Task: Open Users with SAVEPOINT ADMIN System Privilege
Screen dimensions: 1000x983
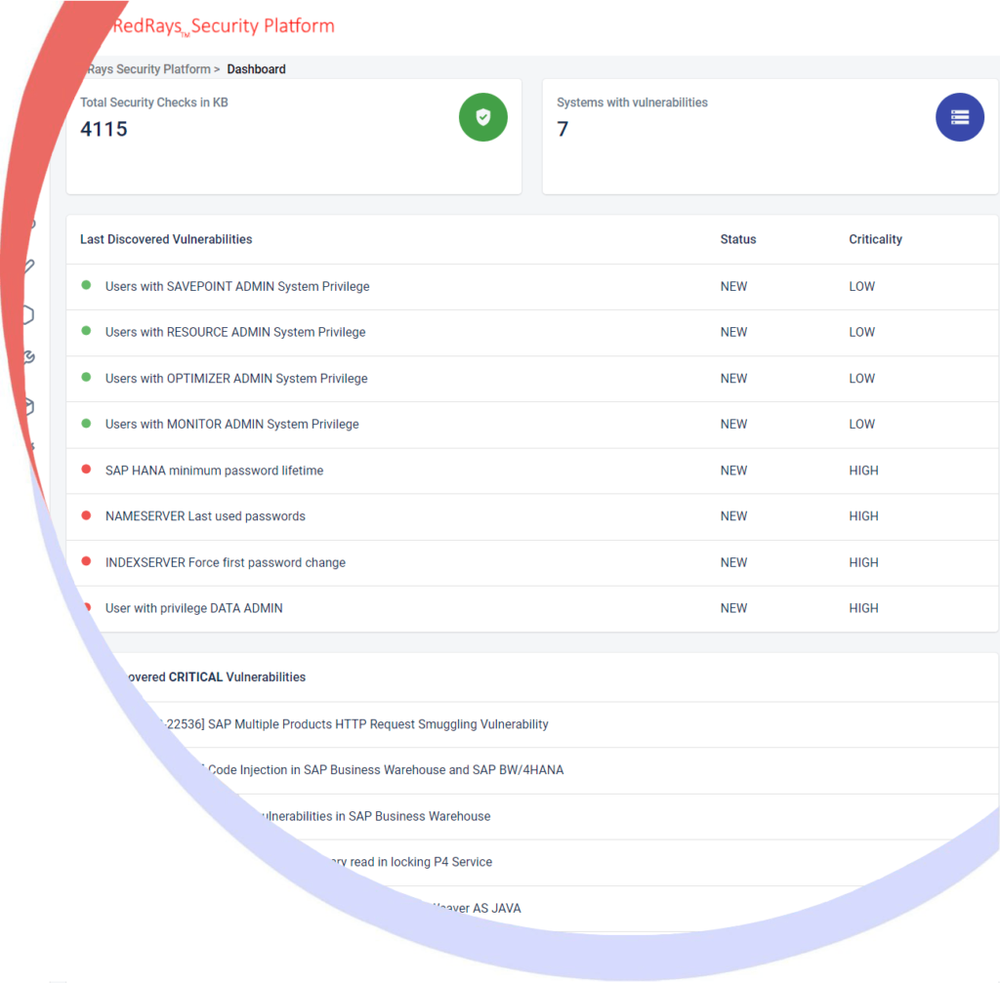Action: pos(237,286)
